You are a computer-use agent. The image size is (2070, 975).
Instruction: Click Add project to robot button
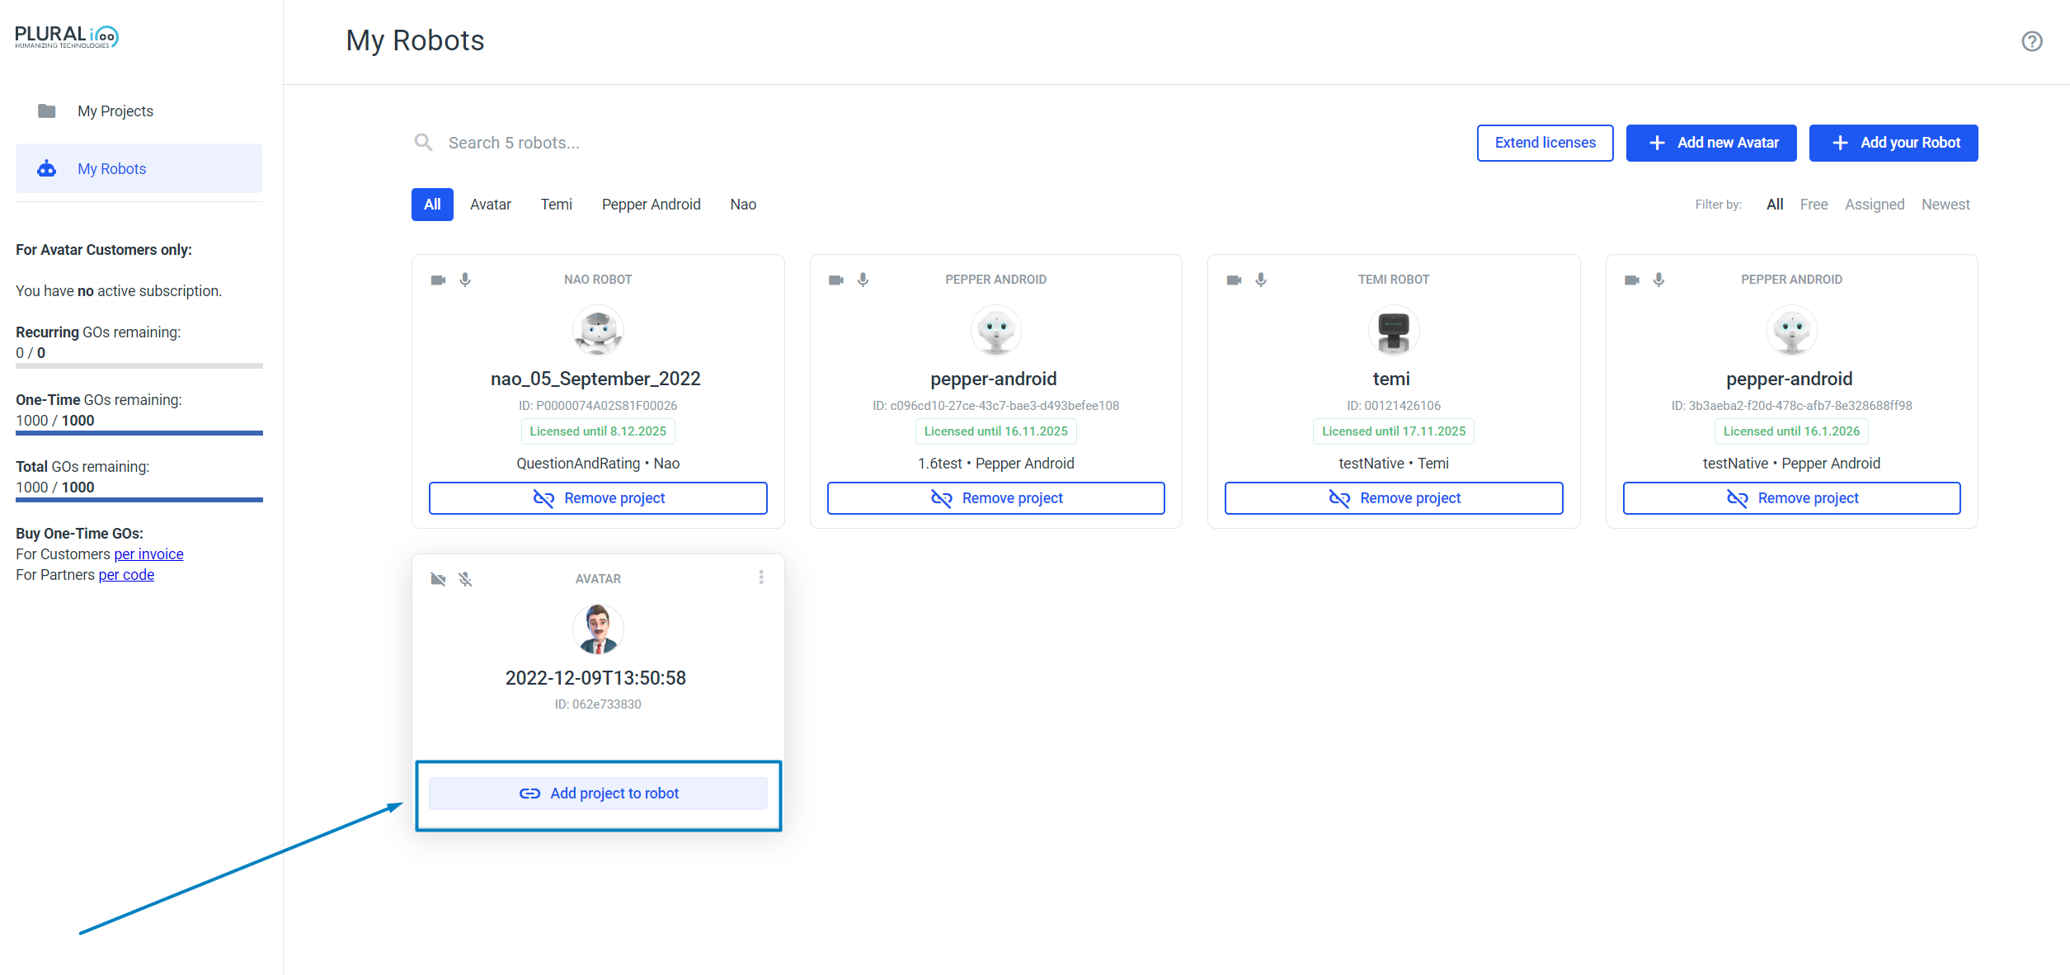point(598,794)
